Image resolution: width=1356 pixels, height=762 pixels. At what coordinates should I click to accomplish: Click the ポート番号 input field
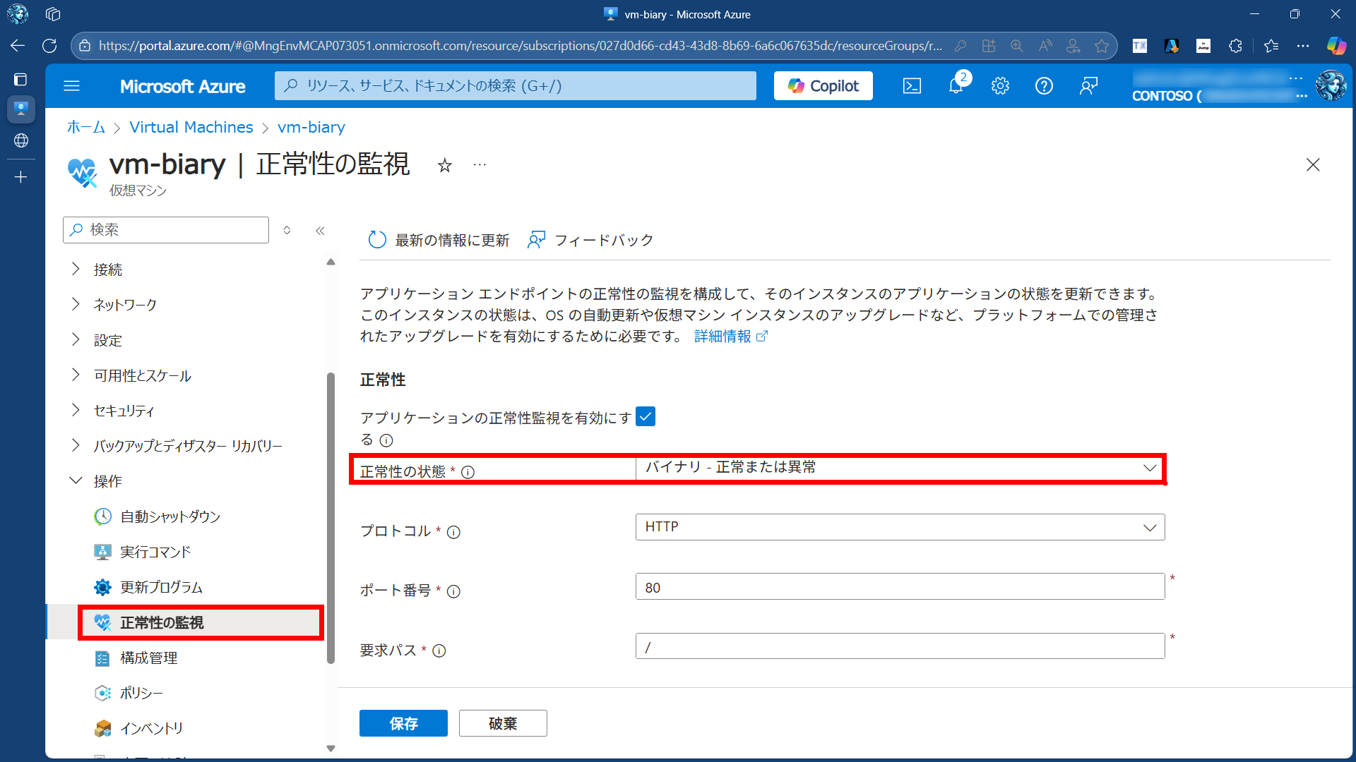(899, 587)
